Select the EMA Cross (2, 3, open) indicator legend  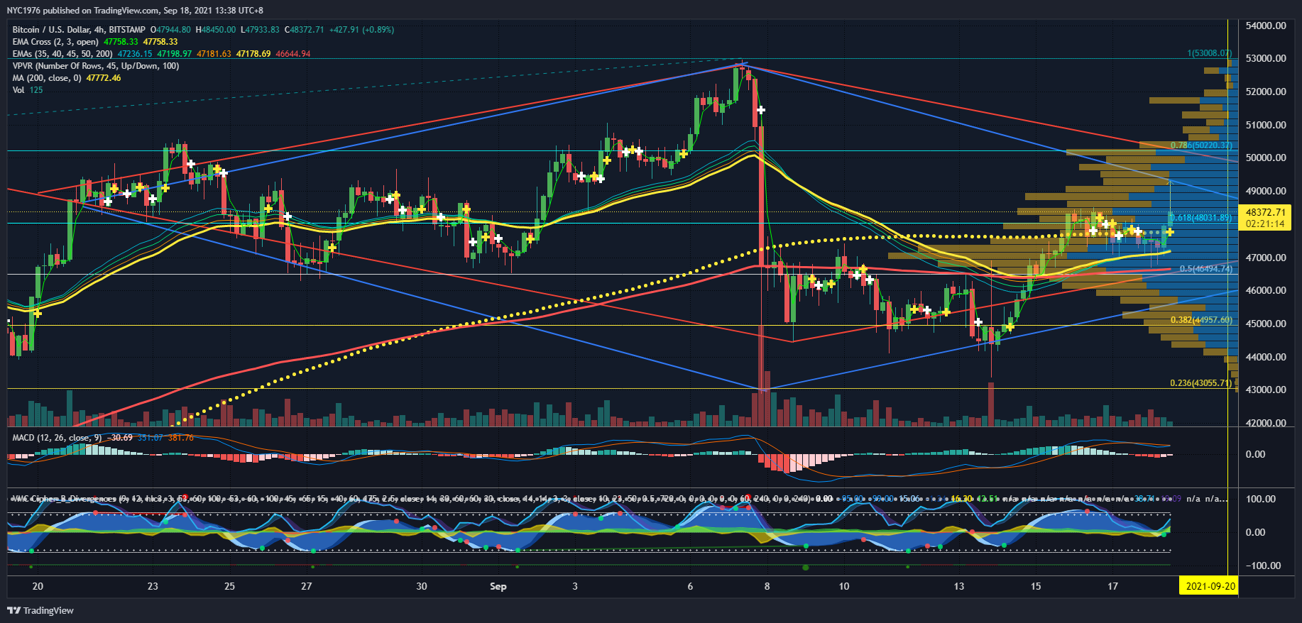point(55,42)
